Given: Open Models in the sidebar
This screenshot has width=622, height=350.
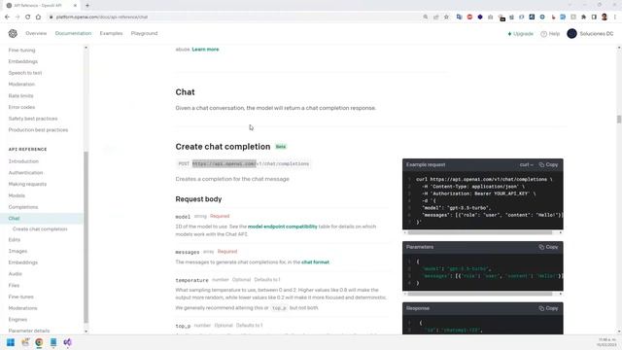Looking at the screenshot, I should click(x=17, y=195).
